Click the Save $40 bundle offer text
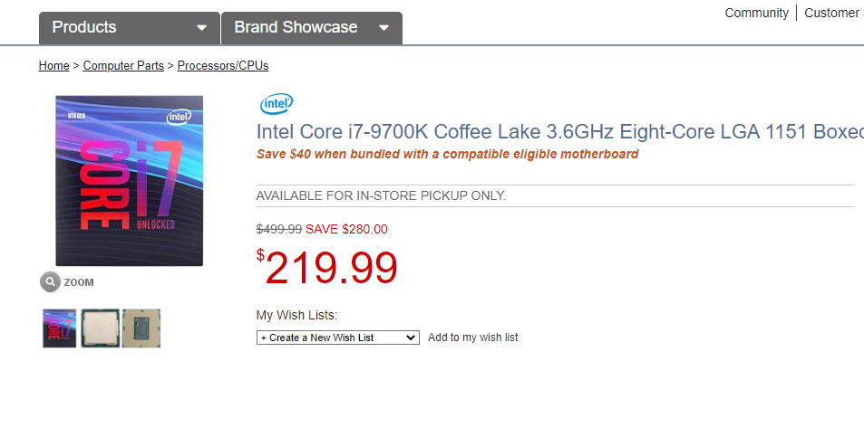The width and height of the screenshot is (864, 428). (447, 155)
